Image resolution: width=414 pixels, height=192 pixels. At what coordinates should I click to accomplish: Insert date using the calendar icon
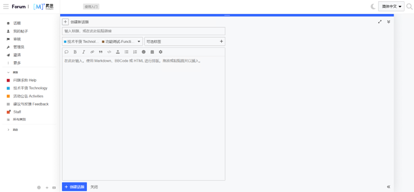152,52
